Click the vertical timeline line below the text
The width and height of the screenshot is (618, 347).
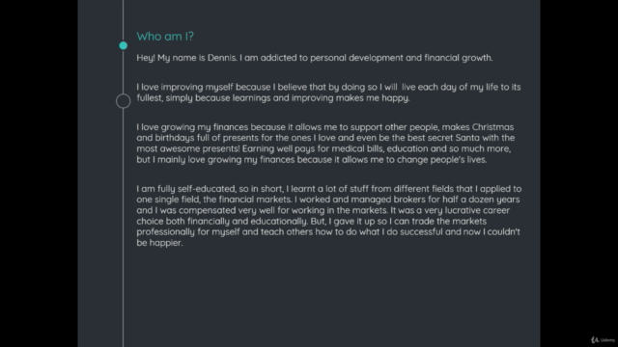click(x=123, y=299)
